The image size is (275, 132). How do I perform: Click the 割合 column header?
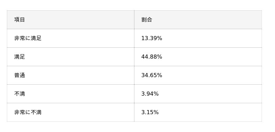point(147,20)
